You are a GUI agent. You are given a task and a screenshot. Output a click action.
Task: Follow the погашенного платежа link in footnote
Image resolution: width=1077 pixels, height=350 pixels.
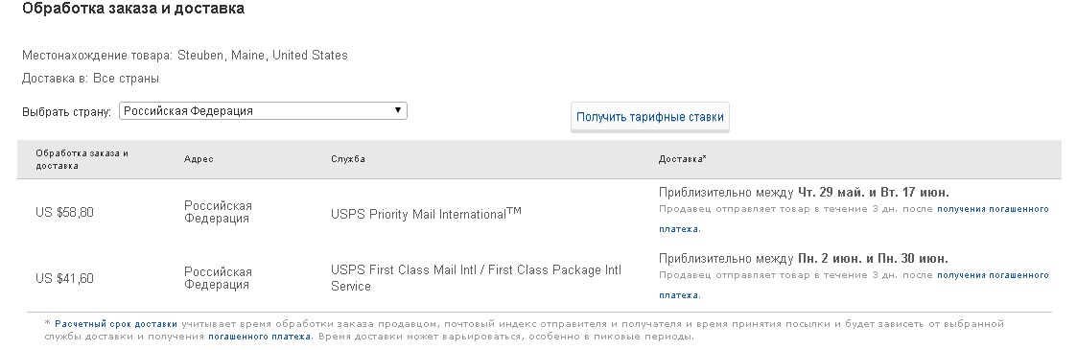(x=260, y=337)
